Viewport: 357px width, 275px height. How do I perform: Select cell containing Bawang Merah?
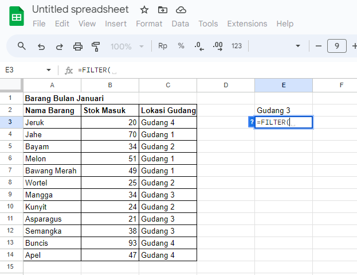coord(52,171)
